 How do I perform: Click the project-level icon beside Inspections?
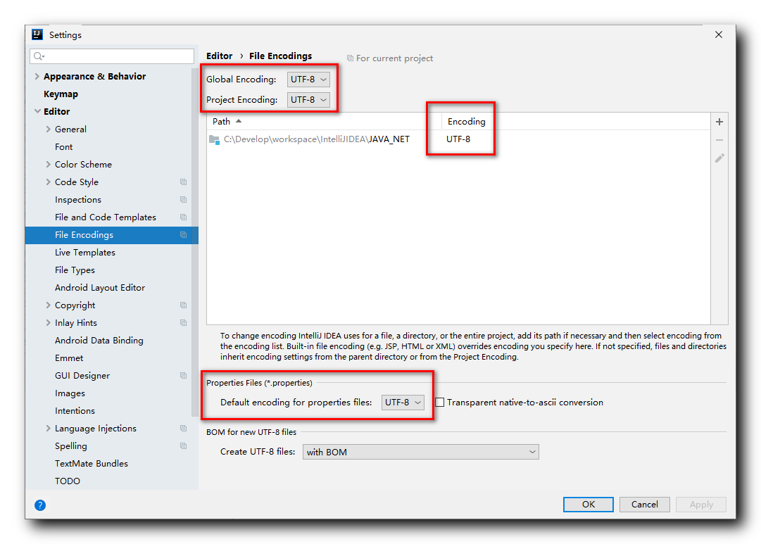pyautogui.click(x=183, y=199)
